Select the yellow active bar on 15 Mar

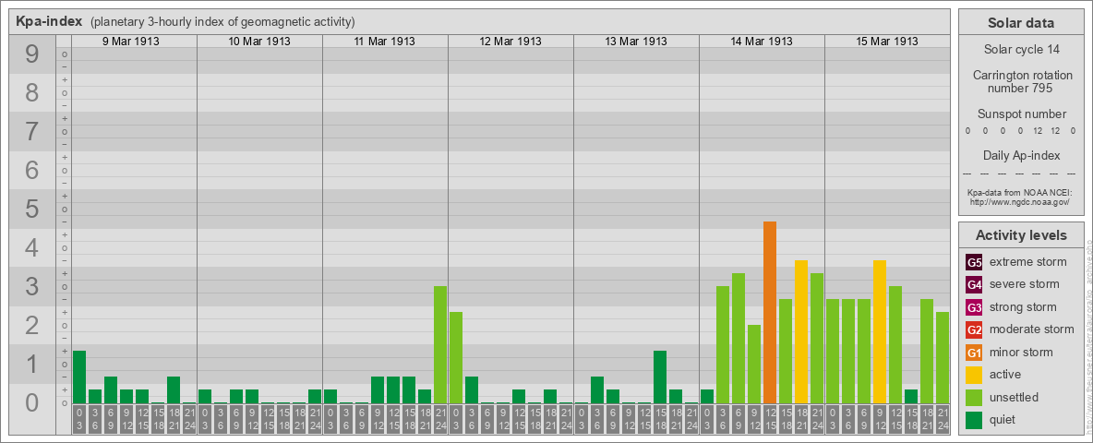[880, 331]
